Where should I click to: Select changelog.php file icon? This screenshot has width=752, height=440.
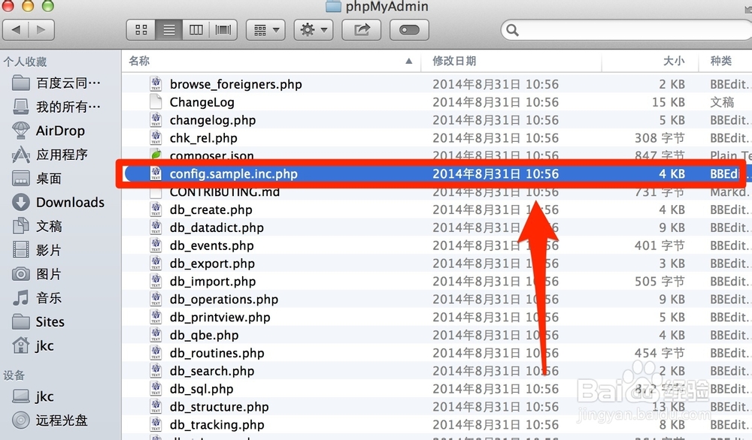pos(156,119)
